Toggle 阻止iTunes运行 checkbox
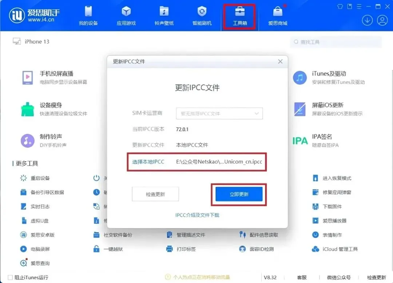Screen dimensions: 393x283 10,277
